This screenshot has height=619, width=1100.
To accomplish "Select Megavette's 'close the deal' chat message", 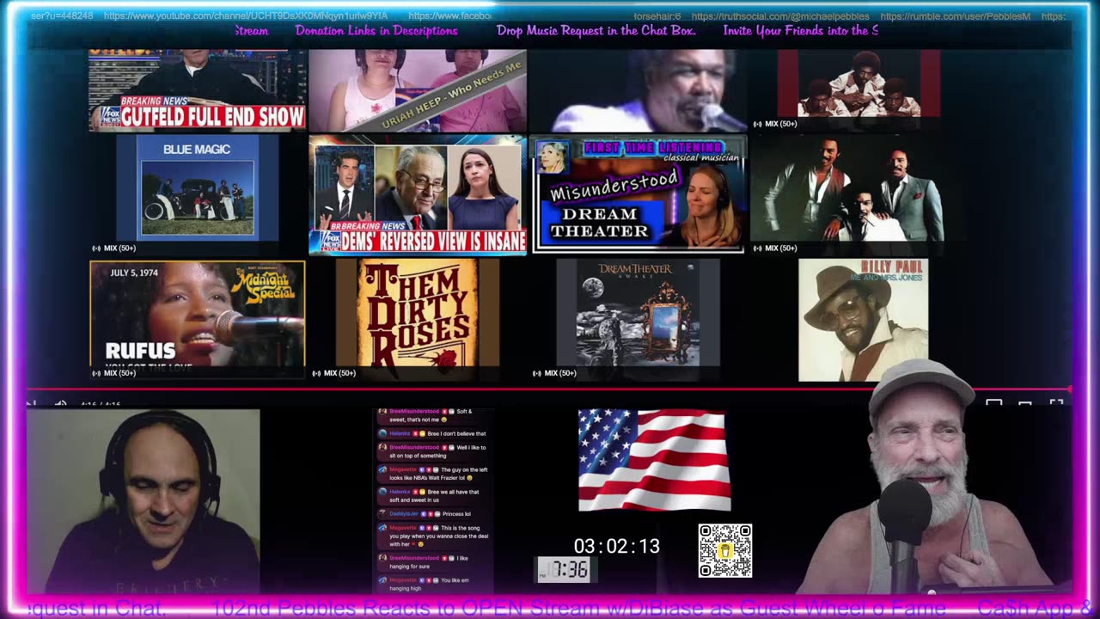I will 434,535.
